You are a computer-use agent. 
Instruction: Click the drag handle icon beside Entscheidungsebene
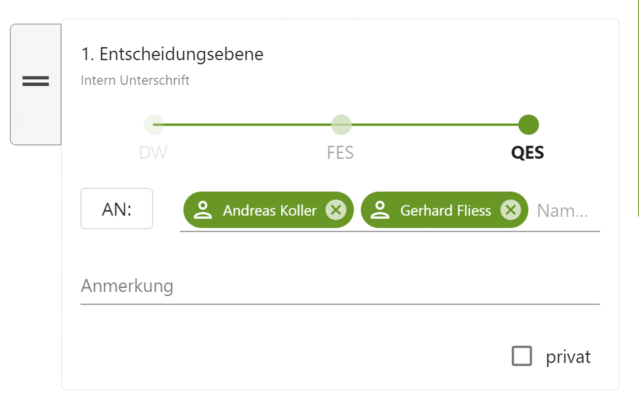(36, 81)
